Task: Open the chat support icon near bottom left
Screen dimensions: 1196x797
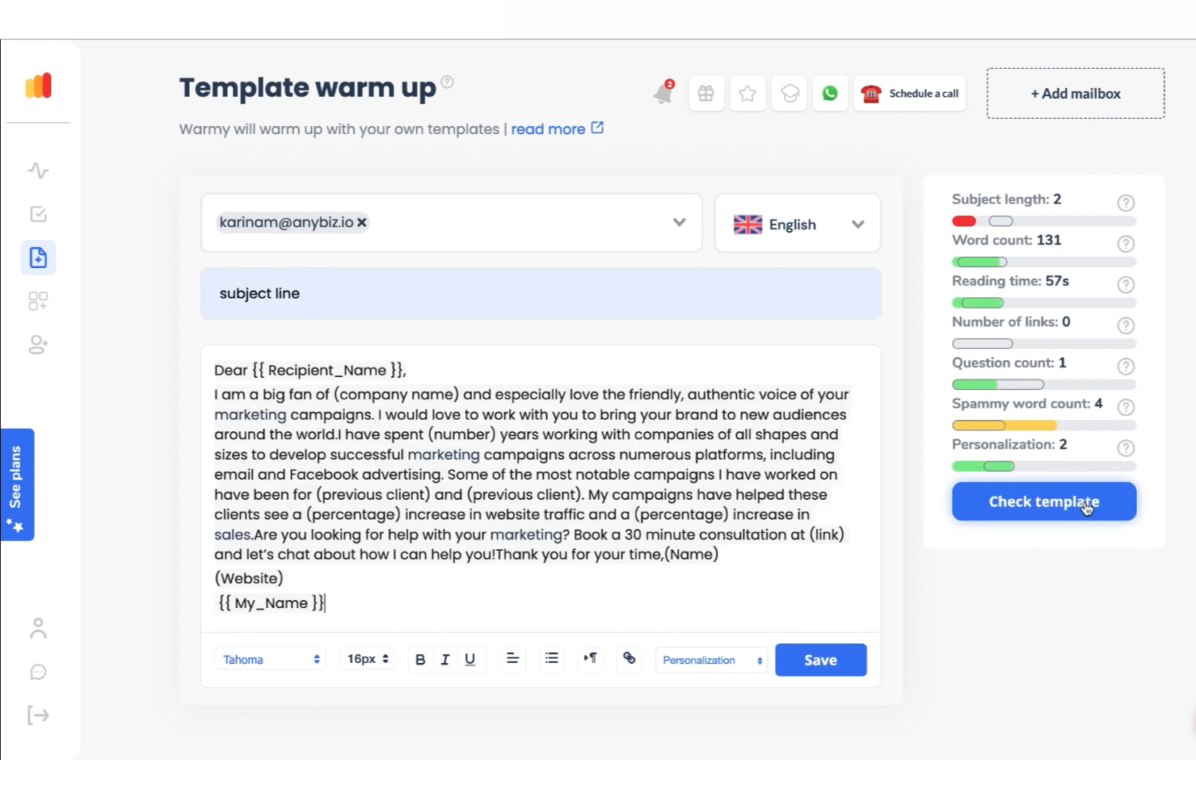Action: click(38, 671)
